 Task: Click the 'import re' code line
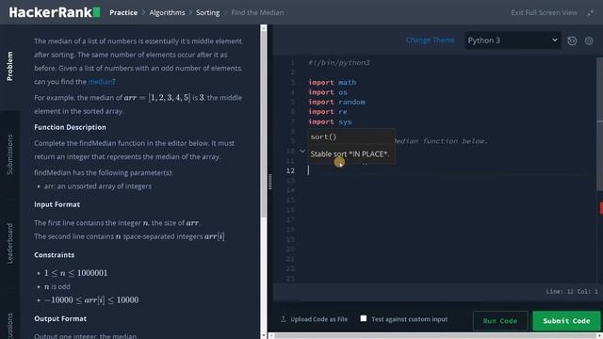click(328, 112)
